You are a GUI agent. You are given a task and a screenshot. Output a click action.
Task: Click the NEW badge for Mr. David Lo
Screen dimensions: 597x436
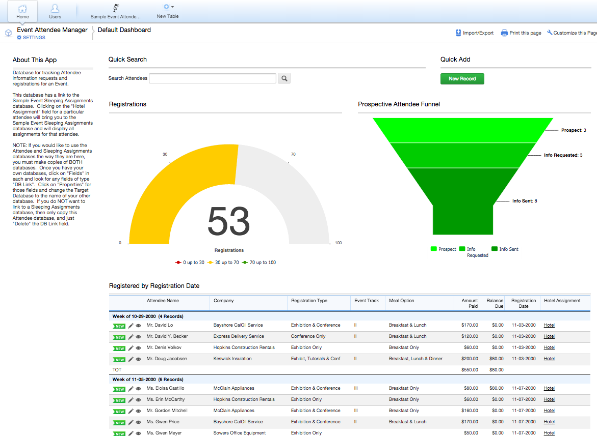(x=119, y=326)
